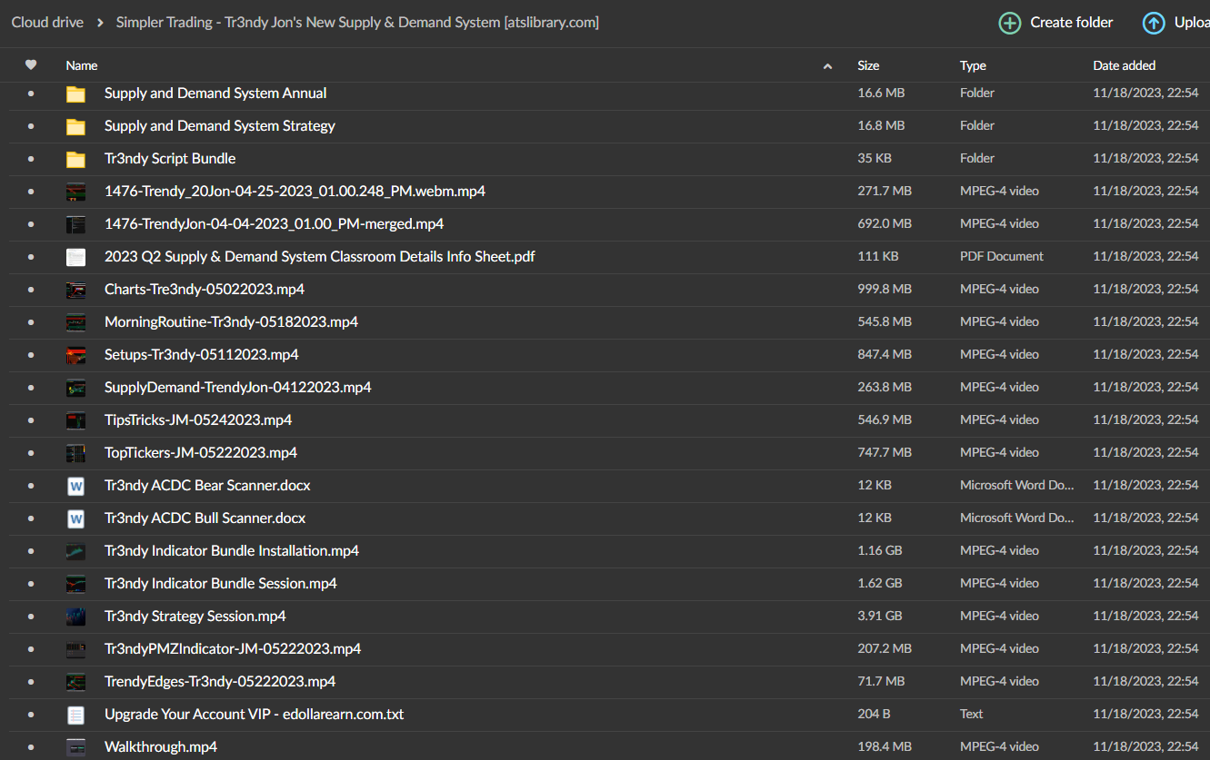Click the Simpler Trading folder breadcrumb
Viewport: 1210px width, 760px height.
(357, 23)
